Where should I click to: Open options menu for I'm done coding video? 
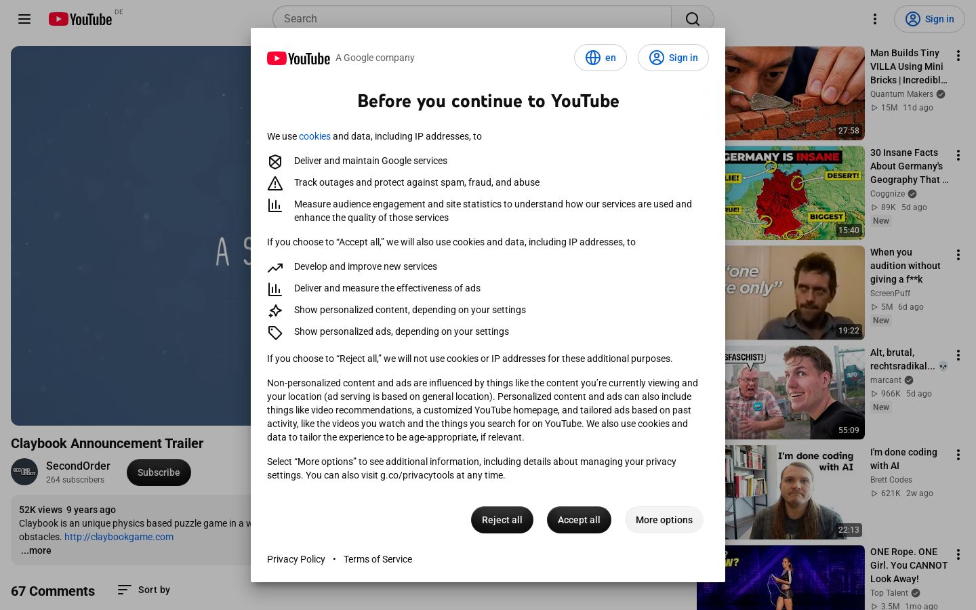click(958, 455)
